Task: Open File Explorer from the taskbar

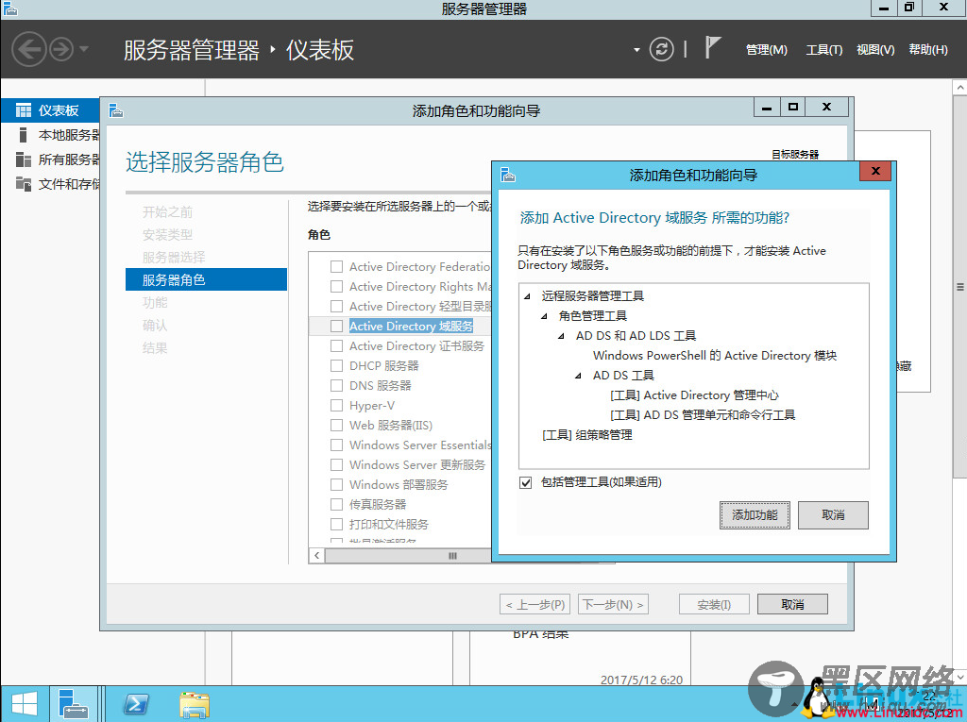Action: (x=195, y=704)
